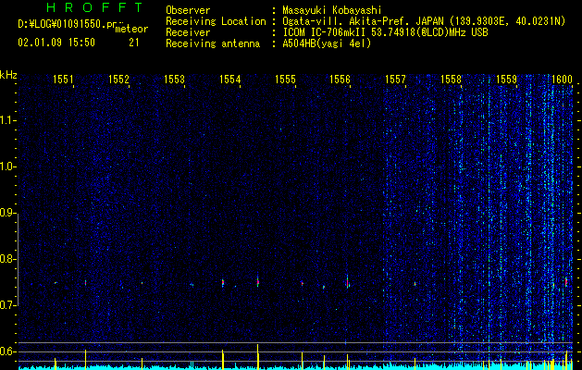The height and width of the screenshot is (370, 582).
Task: Click the "Receiving Location" label
Action: 216,21
